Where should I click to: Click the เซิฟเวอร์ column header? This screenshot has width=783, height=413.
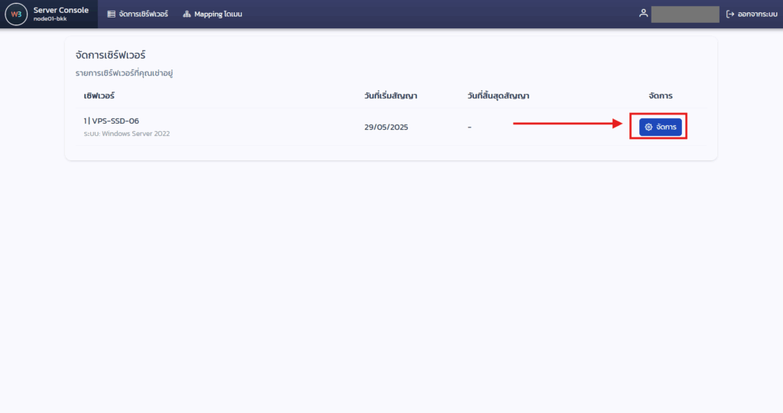[99, 95]
